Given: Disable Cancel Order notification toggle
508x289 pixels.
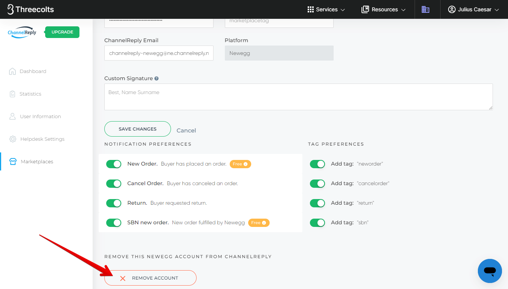Looking at the screenshot, I should tap(114, 184).
